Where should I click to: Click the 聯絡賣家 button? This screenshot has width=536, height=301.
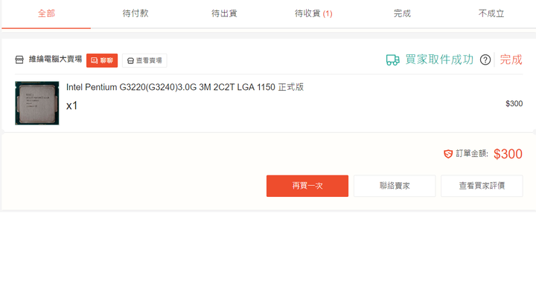395,186
